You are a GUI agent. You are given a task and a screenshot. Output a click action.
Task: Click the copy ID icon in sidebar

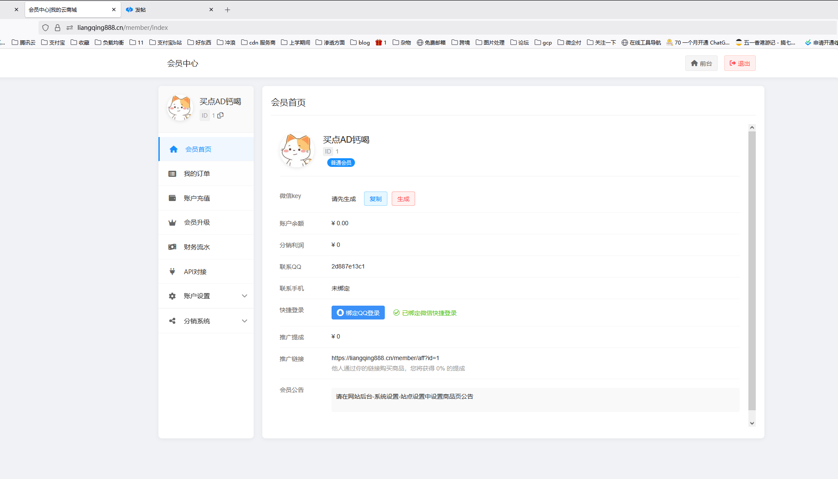pyautogui.click(x=220, y=115)
